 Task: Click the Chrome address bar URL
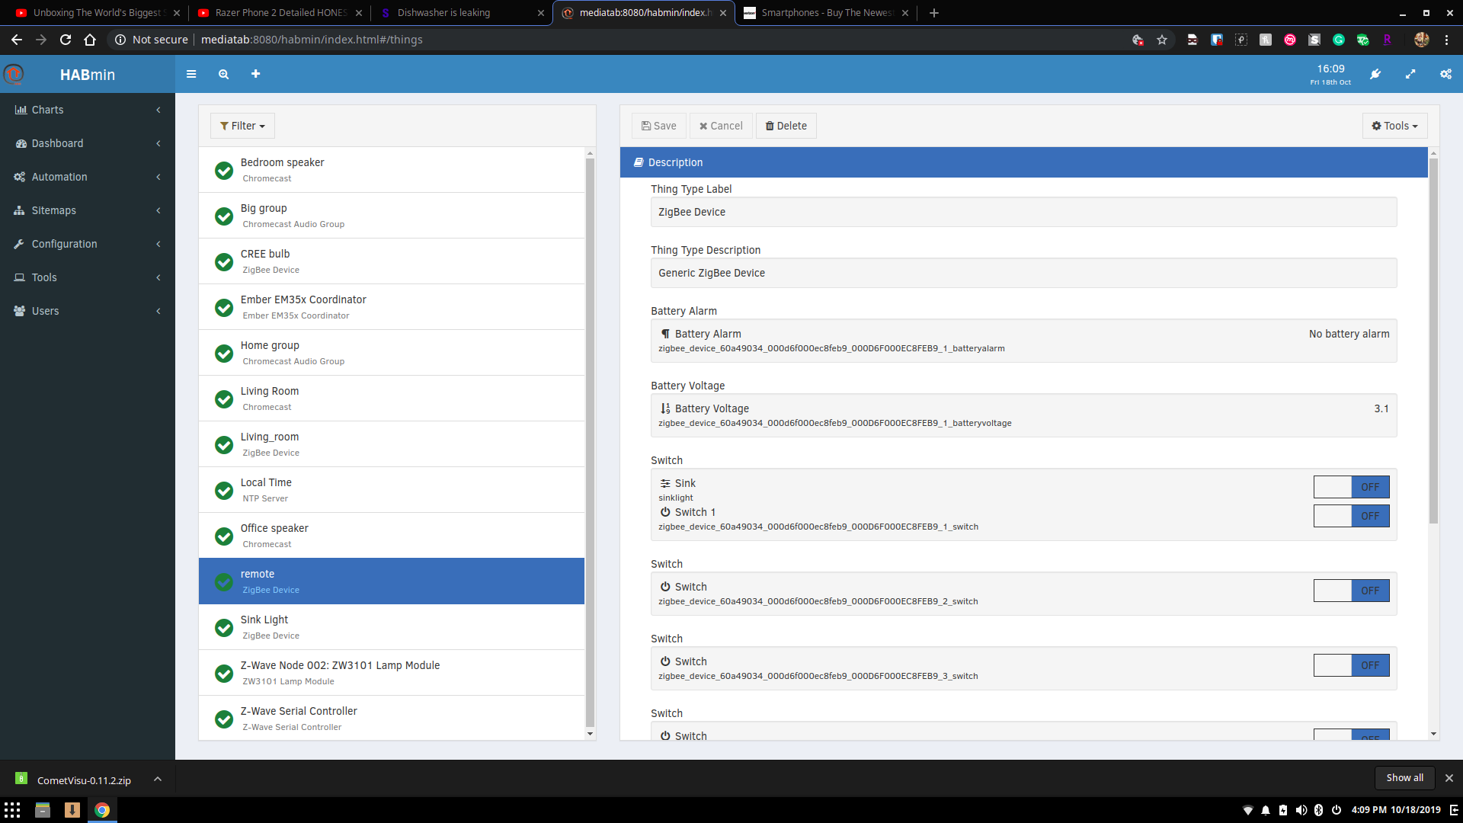(312, 40)
